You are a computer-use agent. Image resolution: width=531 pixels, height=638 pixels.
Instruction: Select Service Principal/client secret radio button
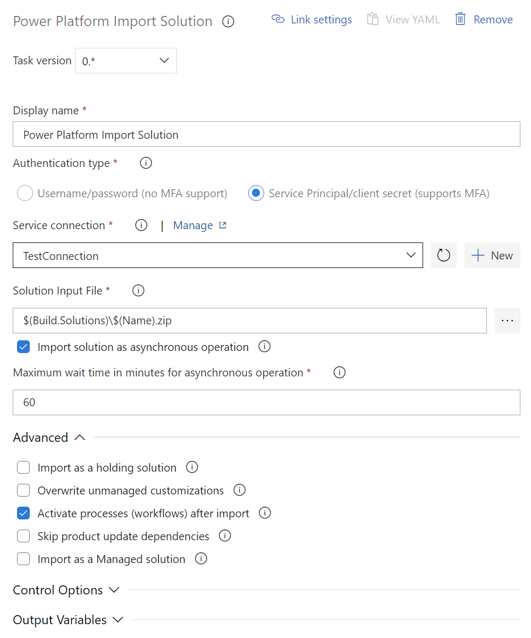point(256,194)
